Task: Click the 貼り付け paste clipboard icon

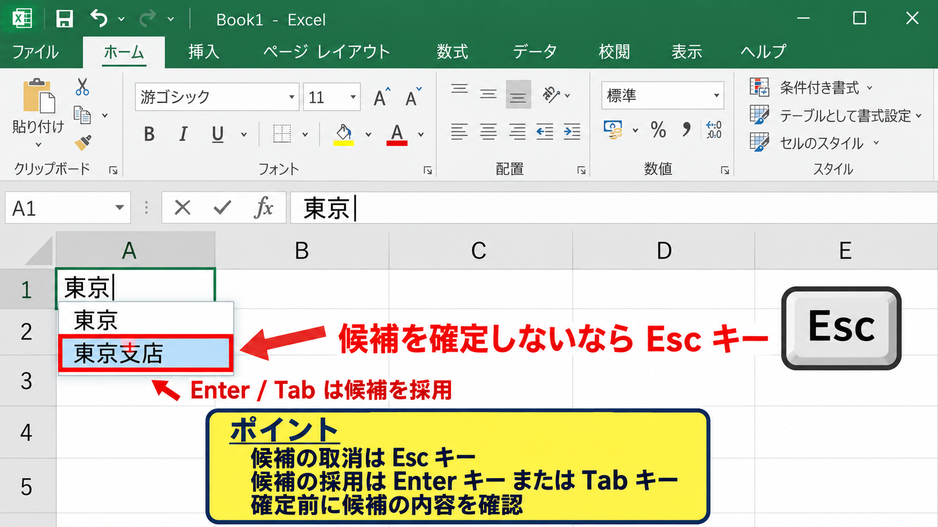Action: click(x=38, y=96)
